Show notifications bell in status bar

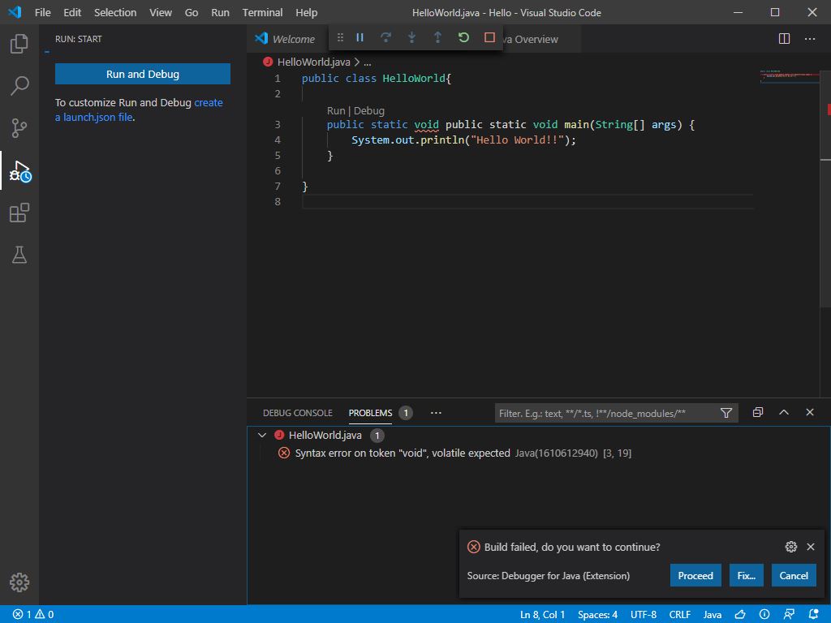[x=814, y=615]
